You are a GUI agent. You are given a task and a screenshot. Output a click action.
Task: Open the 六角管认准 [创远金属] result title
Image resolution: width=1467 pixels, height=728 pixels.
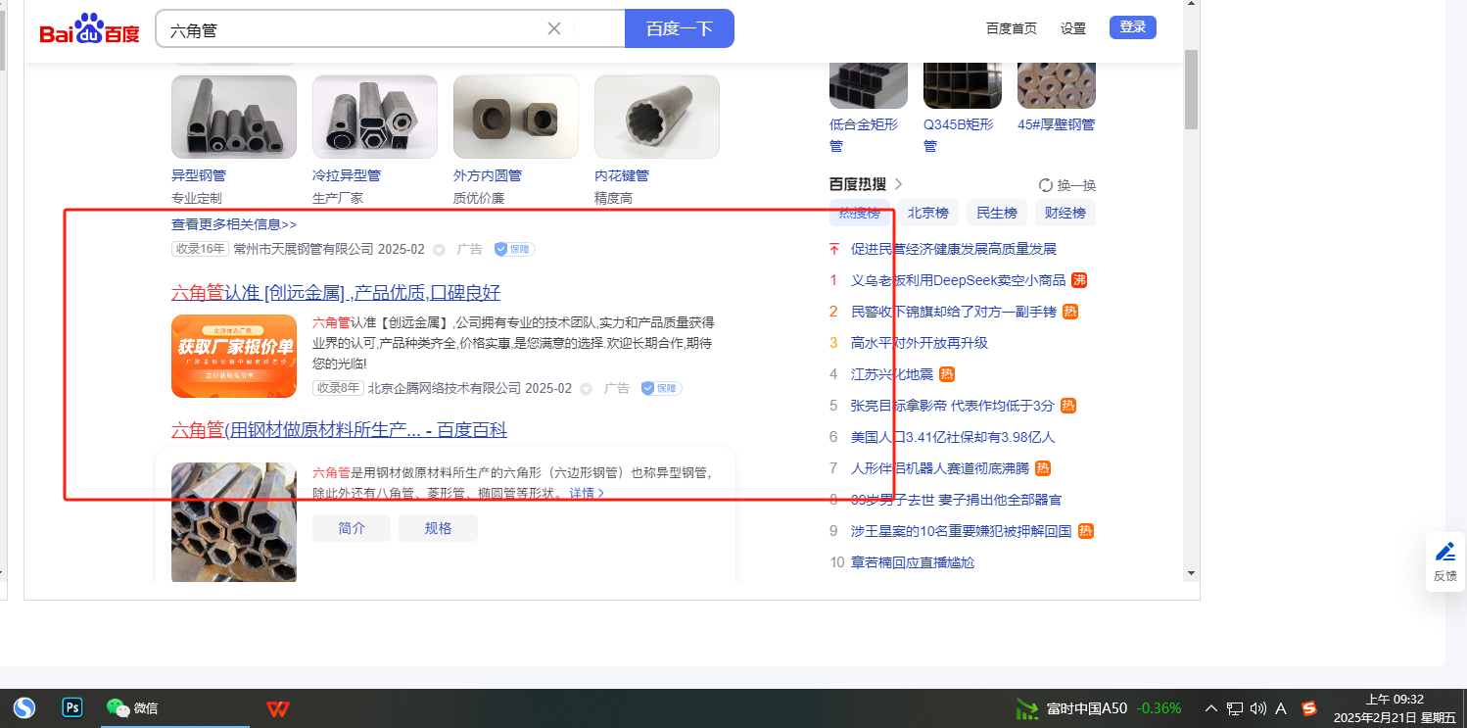pyautogui.click(x=336, y=293)
